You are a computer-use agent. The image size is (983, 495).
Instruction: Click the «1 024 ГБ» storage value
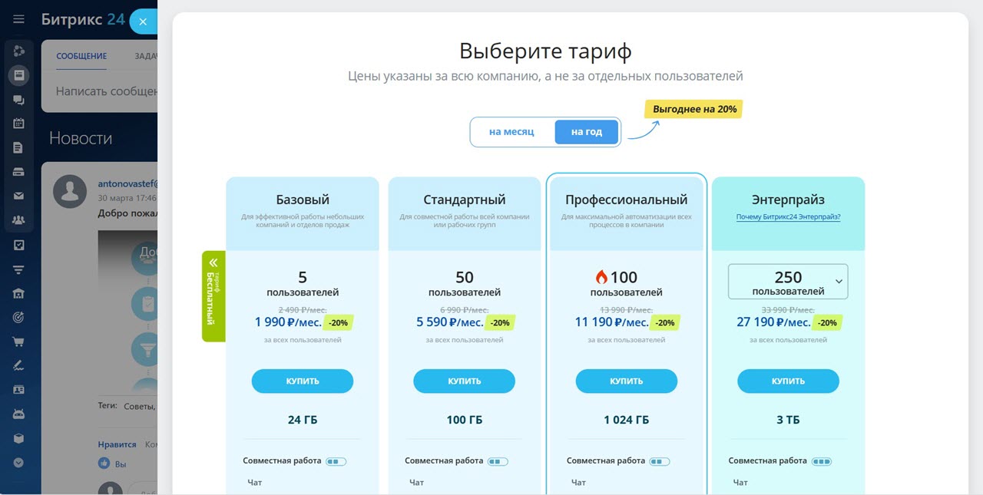point(627,420)
